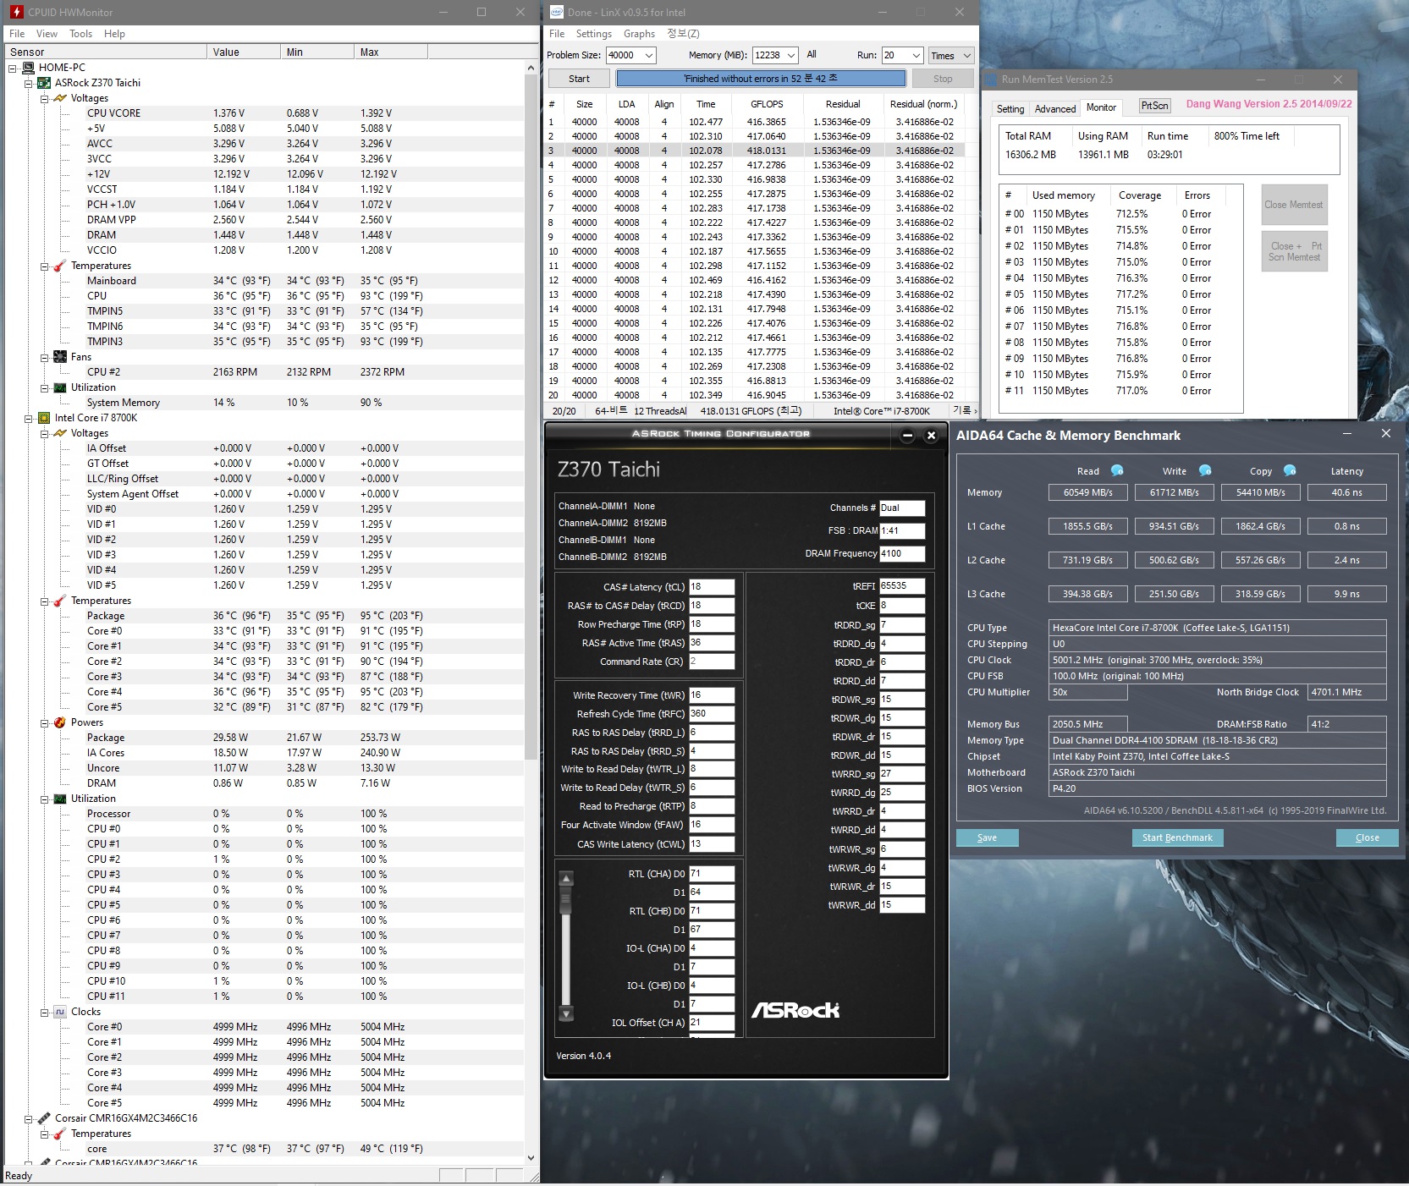The width and height of the screenshot is (1409, 1186).
Task: Collapse the Clocks section expander
Action: coord(44,1012)
